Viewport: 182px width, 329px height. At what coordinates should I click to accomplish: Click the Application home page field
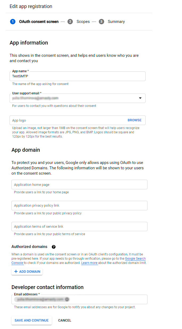pyautogui.click(x=79, y=184)
